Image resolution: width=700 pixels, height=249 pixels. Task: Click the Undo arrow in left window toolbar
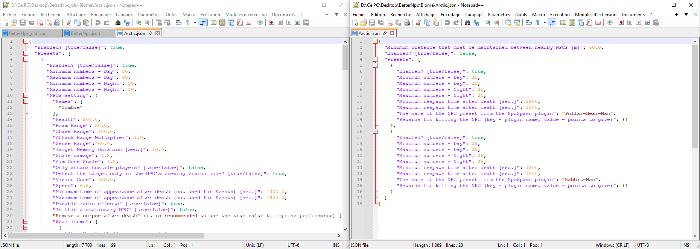[98, 23]
